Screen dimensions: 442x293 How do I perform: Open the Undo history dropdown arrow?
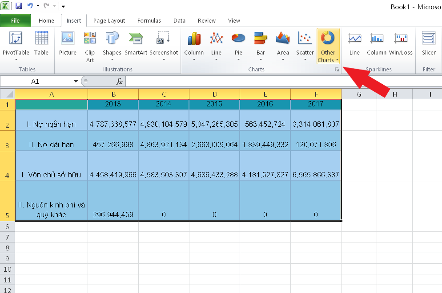38,6
